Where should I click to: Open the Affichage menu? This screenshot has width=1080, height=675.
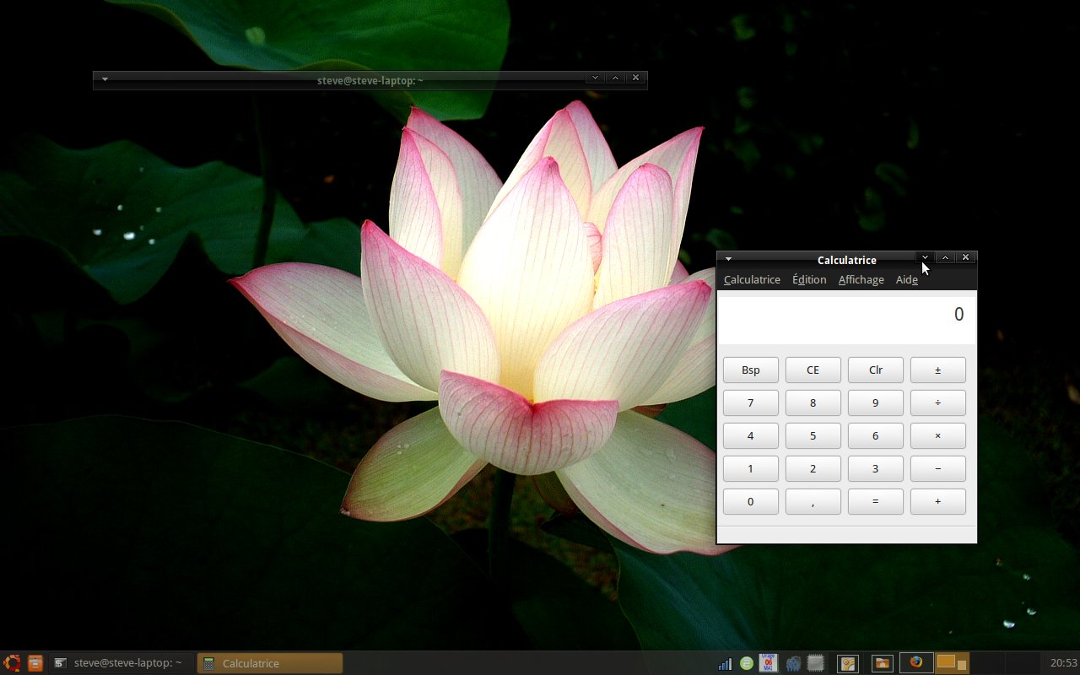(861, 280)
